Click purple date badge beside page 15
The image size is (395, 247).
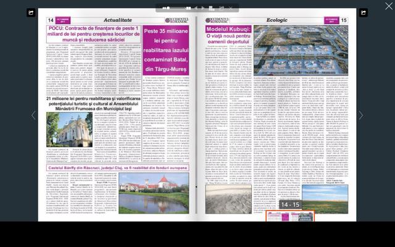click(x=331, y=20)
